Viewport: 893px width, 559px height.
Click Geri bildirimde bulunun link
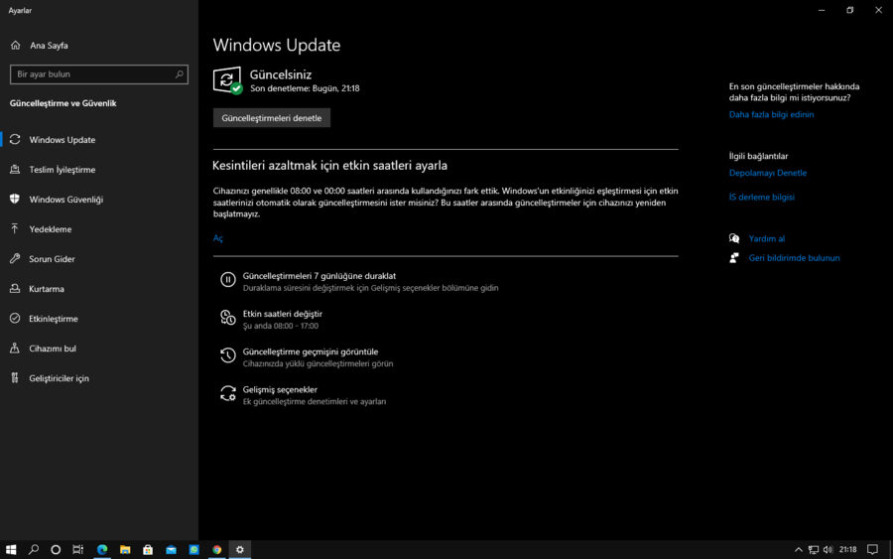point(794,258)
